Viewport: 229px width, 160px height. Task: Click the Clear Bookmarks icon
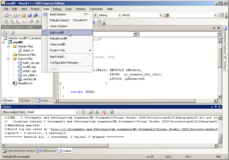pos(99,22)
